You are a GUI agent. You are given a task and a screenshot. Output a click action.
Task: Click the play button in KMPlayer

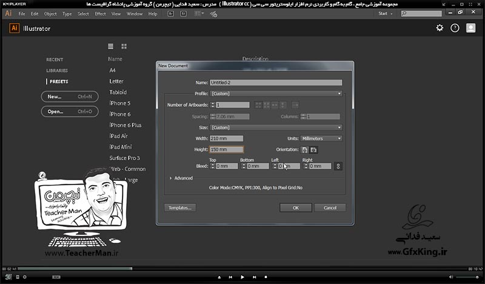[242, 277]
